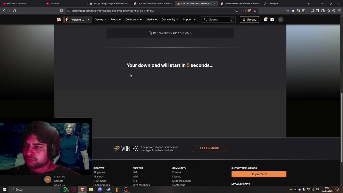Click the share page icon
Screen dimensions: 343x193
243,11
